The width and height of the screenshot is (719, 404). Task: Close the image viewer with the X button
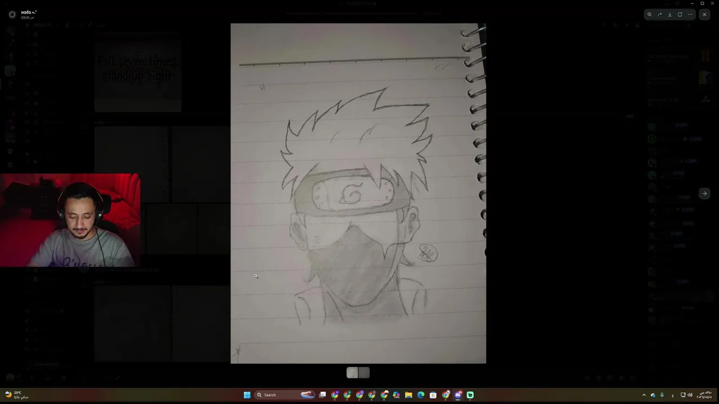[x=704, y=15]
